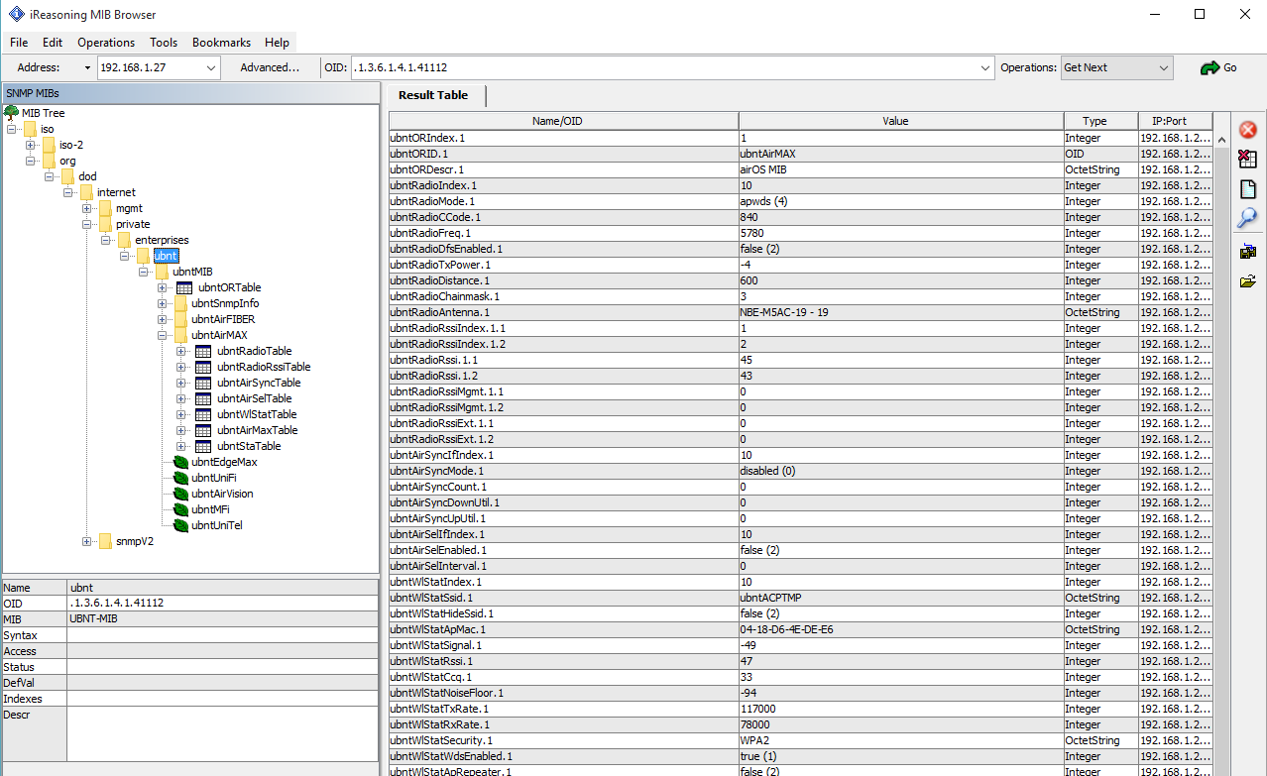Open the Bookmarks menu
The width and height of the screenshot is (1267, 776).
coord(221,43)
